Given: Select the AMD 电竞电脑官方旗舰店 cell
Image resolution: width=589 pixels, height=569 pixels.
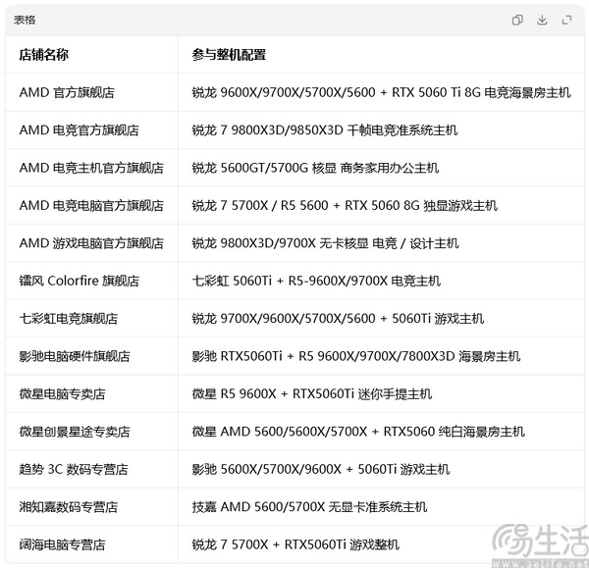Looking at the screenshot, I should coord(91,205).
